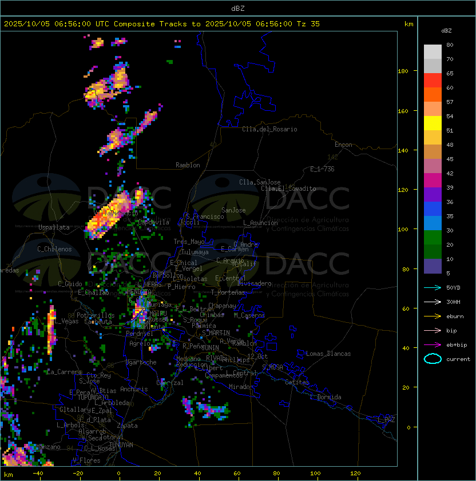Click the 'Capdevila' place label
Image resolution: width=476 pixels, height=481 pixels.
(x=153, y=222)
